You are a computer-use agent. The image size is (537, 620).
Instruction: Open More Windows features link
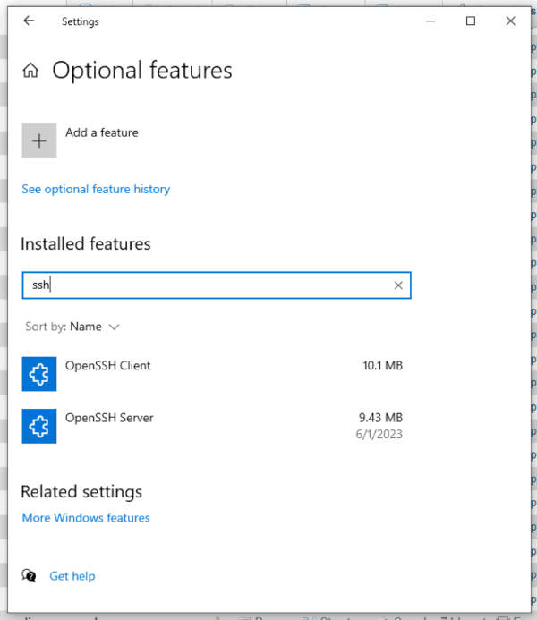[86, 517]
